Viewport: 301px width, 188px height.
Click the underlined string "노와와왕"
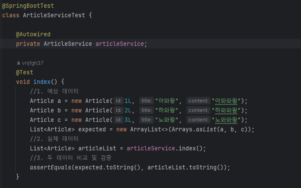pos(226,120)
